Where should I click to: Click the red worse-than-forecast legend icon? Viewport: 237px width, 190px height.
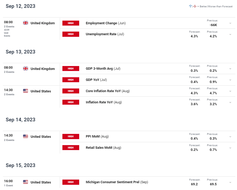click(195, 6)
